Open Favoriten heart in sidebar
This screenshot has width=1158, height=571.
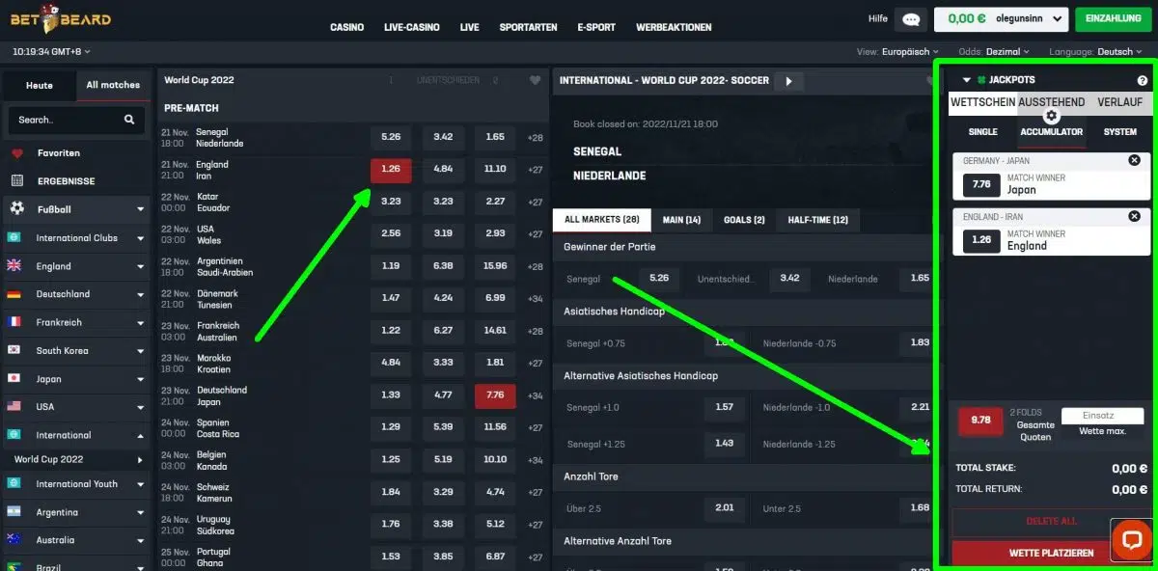[17, 153]
